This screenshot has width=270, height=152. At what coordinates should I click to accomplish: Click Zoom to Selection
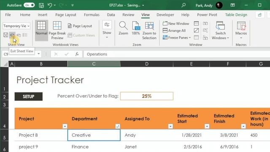point(149,30)
